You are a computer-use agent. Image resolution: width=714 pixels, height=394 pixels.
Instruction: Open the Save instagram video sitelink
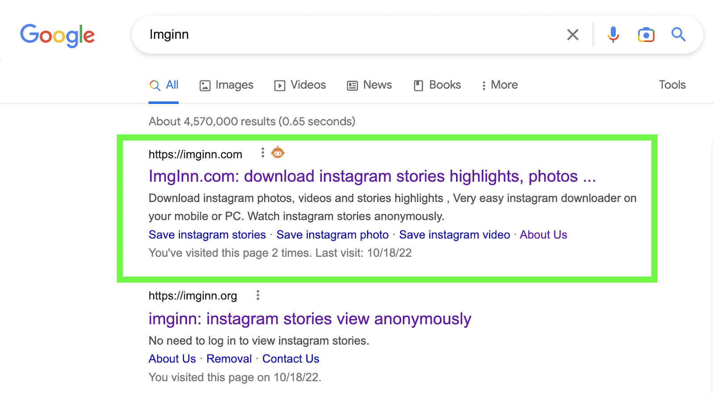coord(454,234)
